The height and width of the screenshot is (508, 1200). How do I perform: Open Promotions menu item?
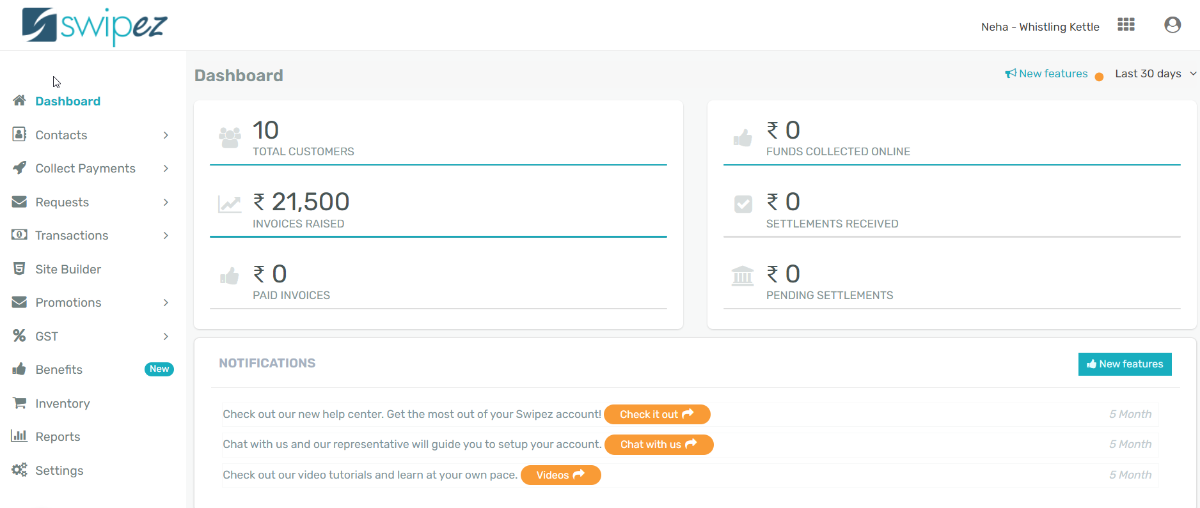point(68,302)
